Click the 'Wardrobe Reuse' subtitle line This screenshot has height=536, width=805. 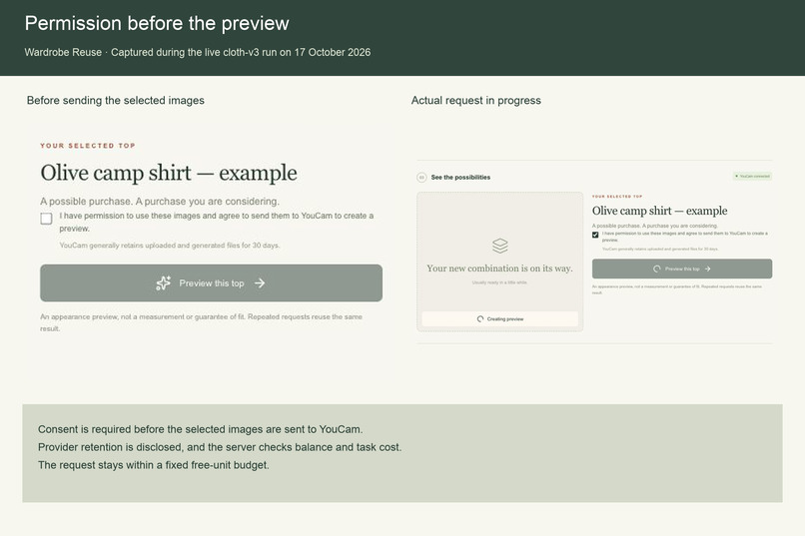click(x=198, y=52)
